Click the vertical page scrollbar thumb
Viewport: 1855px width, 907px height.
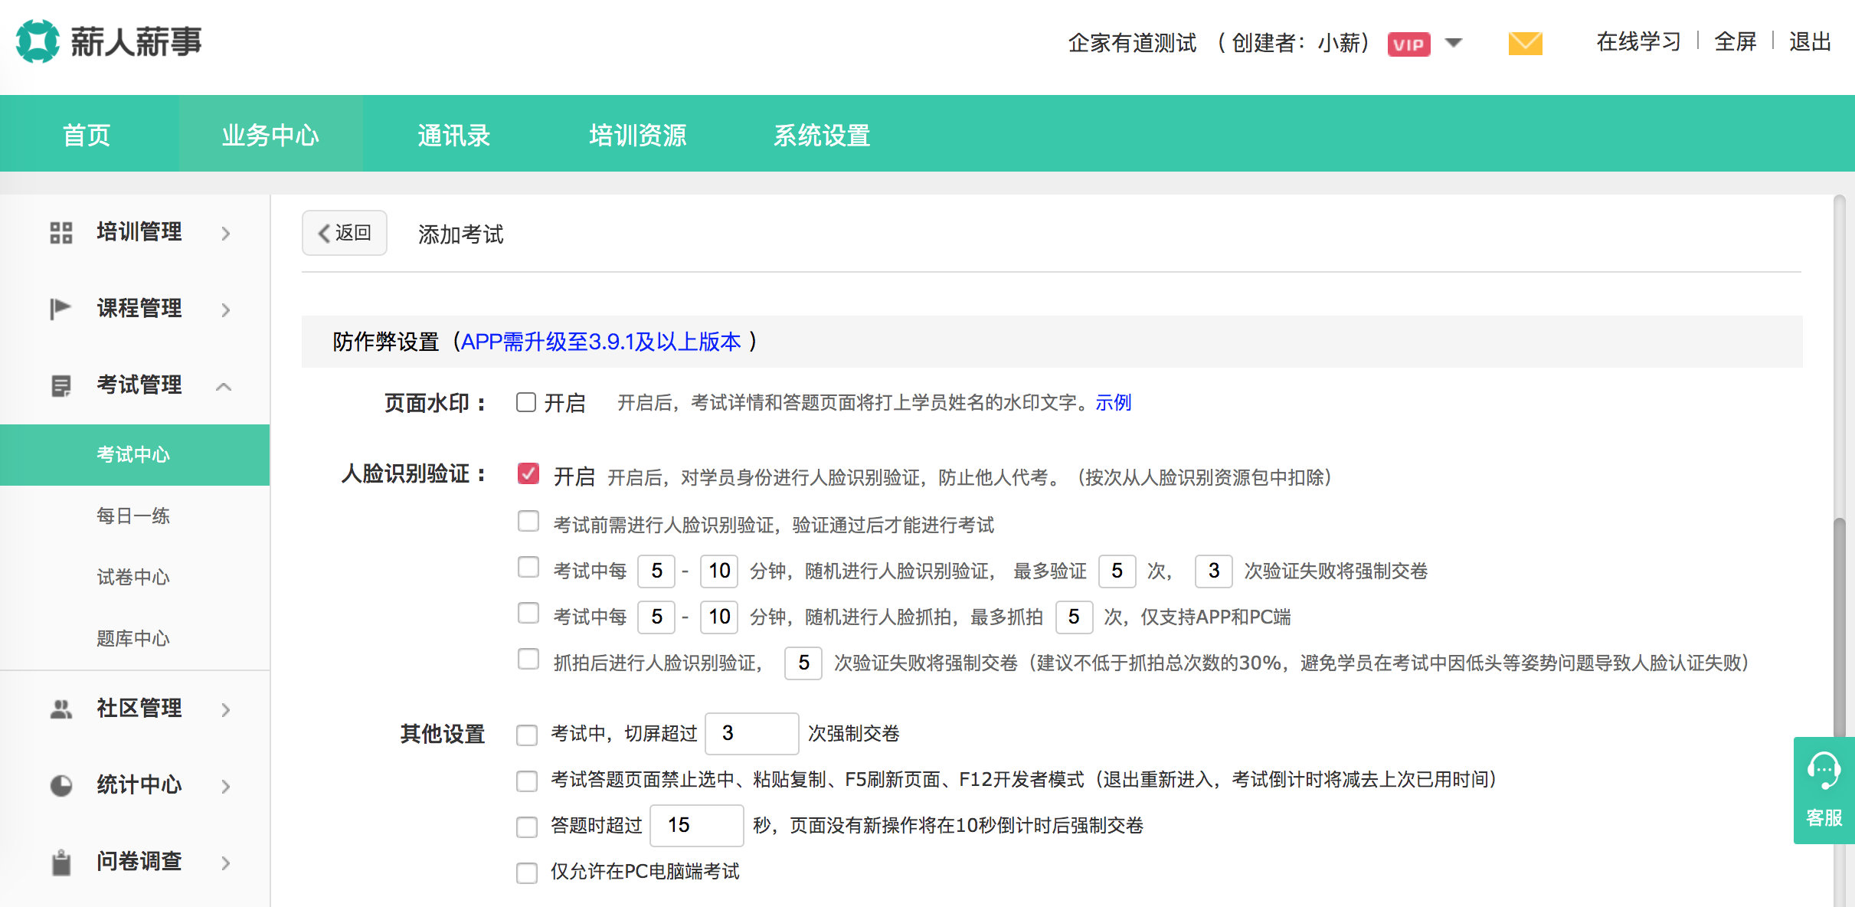tap(1839, 628)
